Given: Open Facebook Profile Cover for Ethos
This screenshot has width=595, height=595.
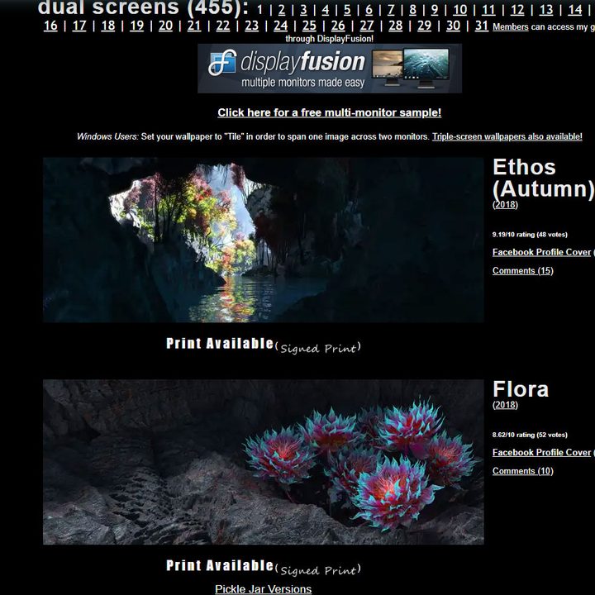Looking at the screenshot, I should coord(541,252).
